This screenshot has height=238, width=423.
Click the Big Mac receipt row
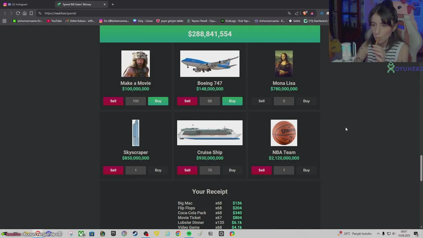(210, 203)
